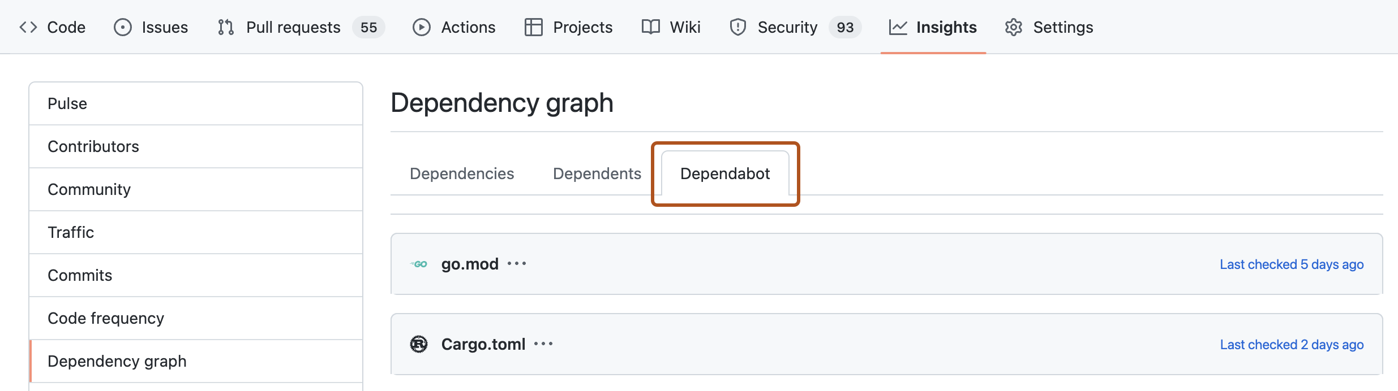Switch to the Dependencies tab
This screenshot has height=391, width=1398.
(x=462, y=173)
